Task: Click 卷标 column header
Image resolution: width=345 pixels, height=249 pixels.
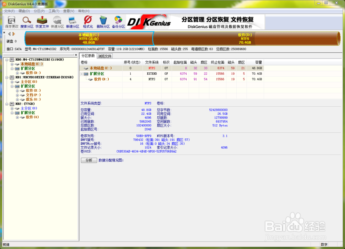Action: pyautogui.click(x=101, y=62)
